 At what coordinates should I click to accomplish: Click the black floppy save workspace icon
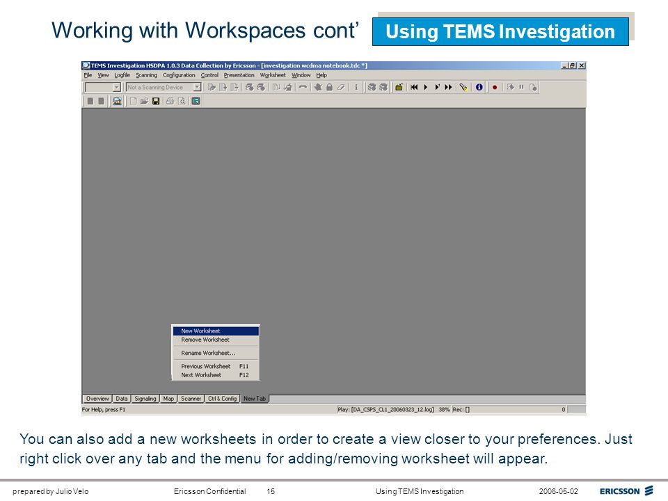156,101
